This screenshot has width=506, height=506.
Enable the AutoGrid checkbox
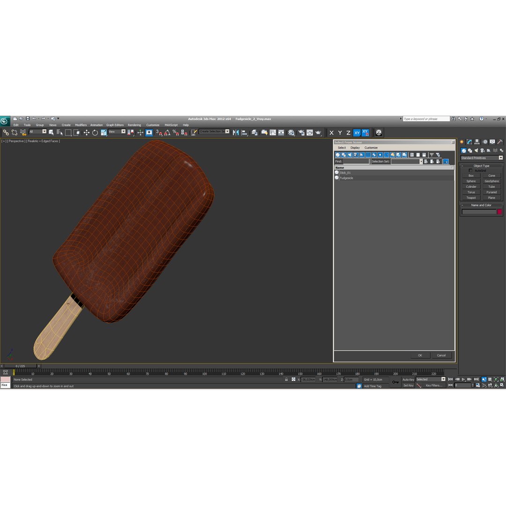(x=470, y=171)
